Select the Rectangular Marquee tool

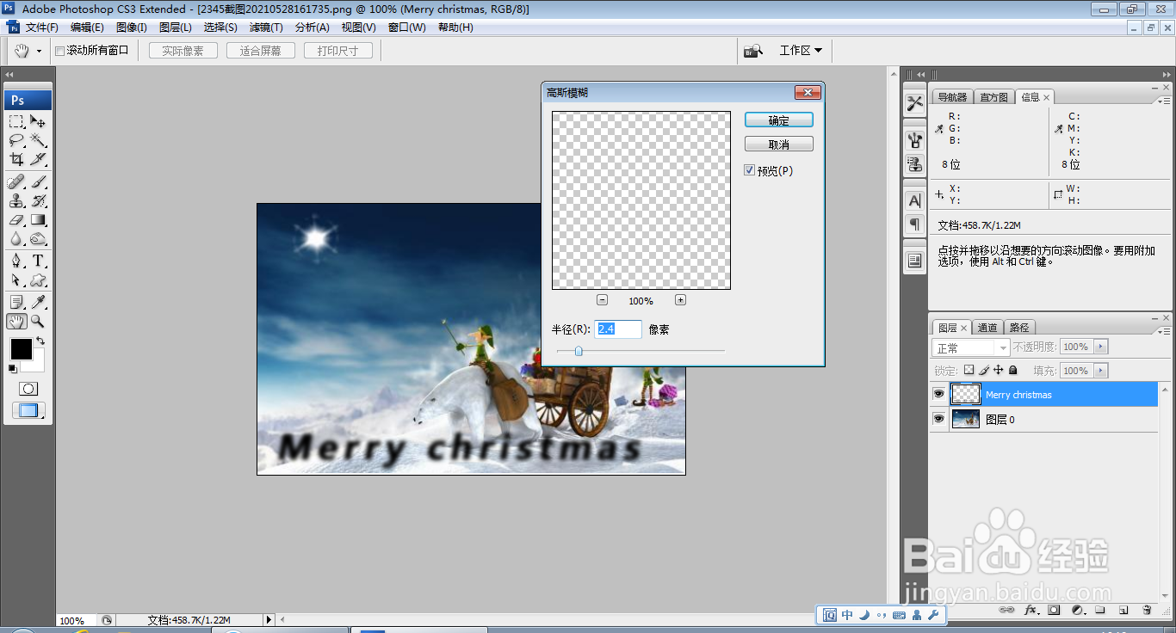tap(16, 121)
